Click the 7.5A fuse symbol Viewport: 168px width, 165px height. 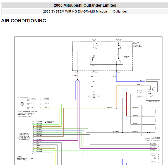94,47
